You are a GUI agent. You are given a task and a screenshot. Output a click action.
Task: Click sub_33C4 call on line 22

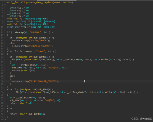(x=46, y=59)
